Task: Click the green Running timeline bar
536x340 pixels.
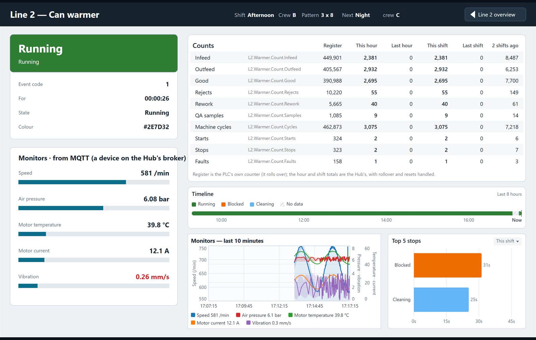Action: pyautogui.click(x=352, y=213)
